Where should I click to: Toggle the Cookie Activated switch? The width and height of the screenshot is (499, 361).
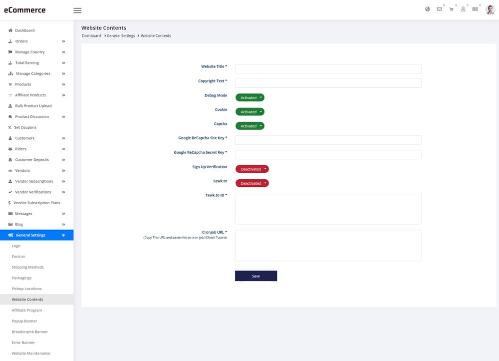pos(249,112)
